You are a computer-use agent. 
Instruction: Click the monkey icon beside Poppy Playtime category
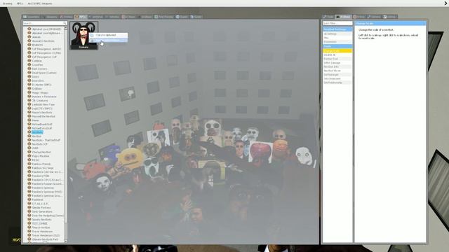(x=29, y=156)
